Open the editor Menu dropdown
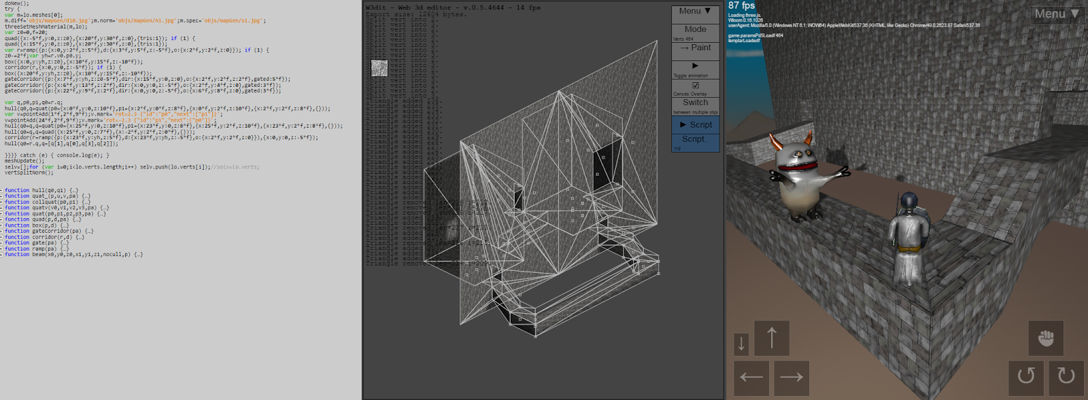 tap(695, 14)
